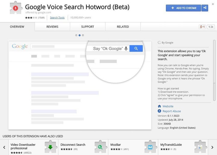Screen dimensions: 217x155
Task: Switch to the Reviews tab
Action: coord(52,27)
